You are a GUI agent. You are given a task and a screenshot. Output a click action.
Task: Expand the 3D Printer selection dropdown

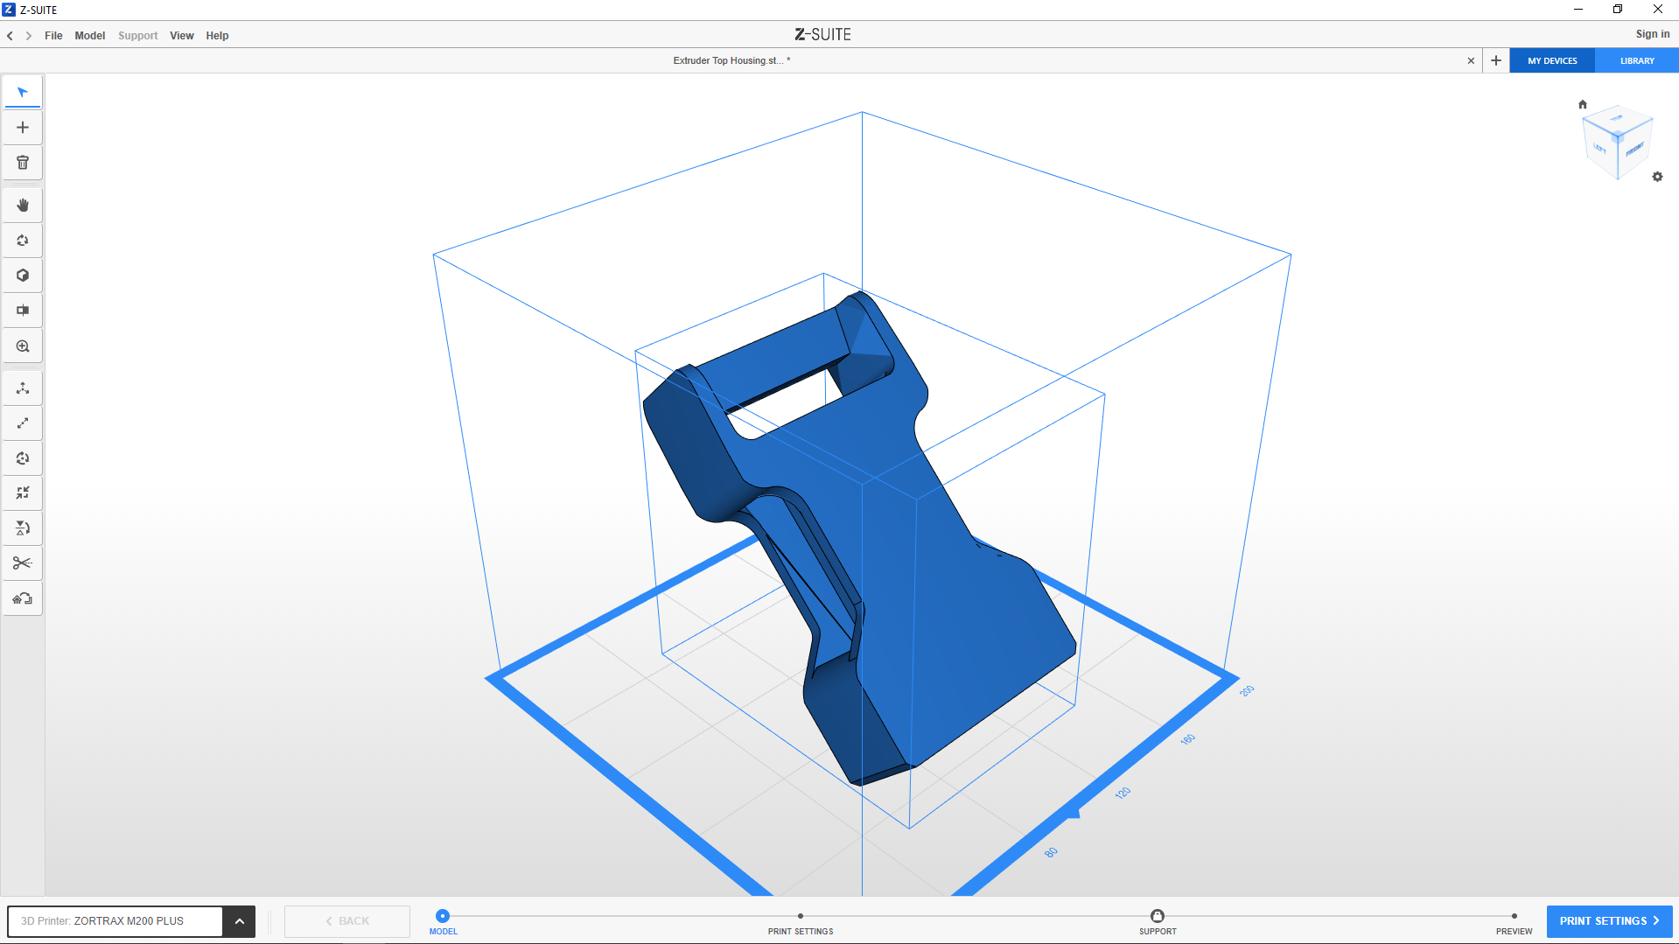239,921
